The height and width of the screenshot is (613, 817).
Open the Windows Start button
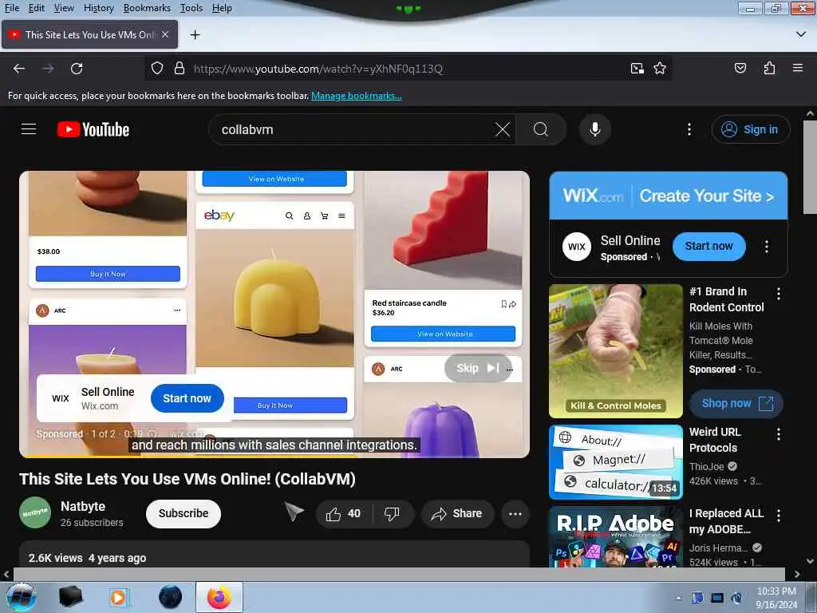point(21,597)
